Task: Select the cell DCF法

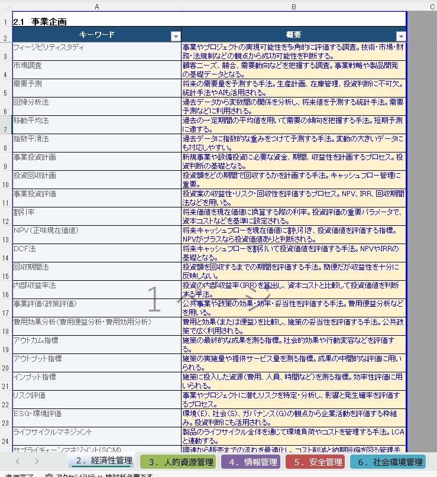Action: [97, 253]
